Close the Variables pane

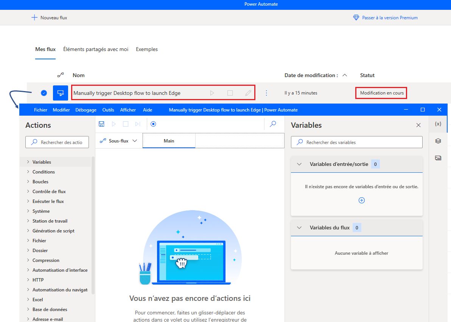click(418, 125)
